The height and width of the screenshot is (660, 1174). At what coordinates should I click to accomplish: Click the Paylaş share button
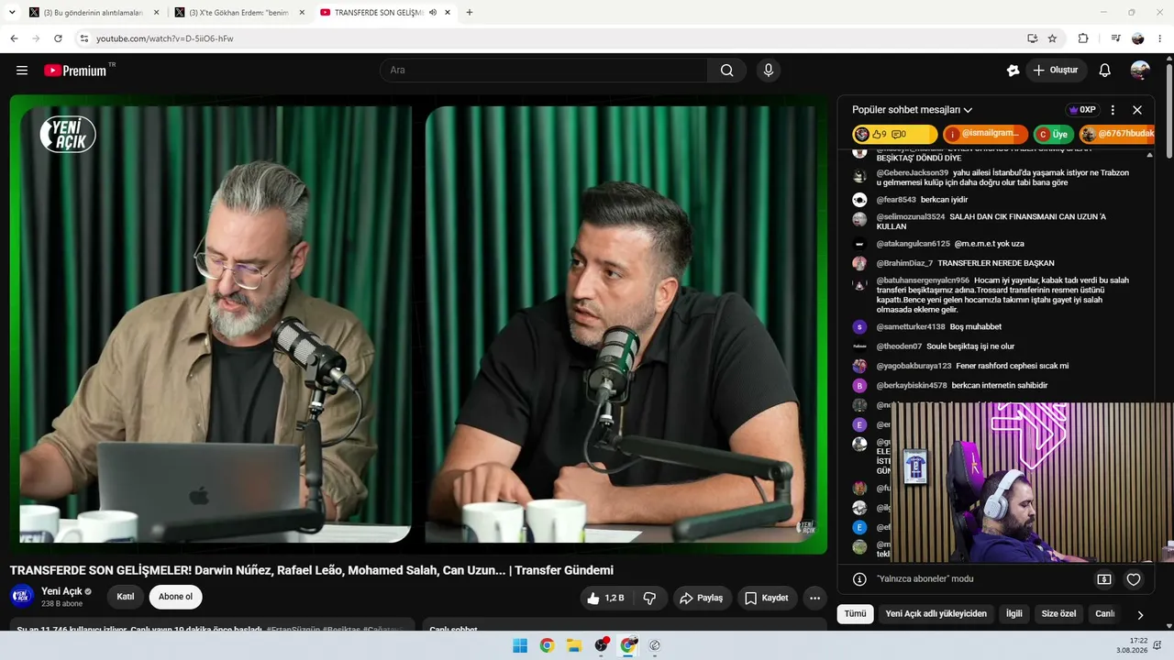[x=702, y=599]
